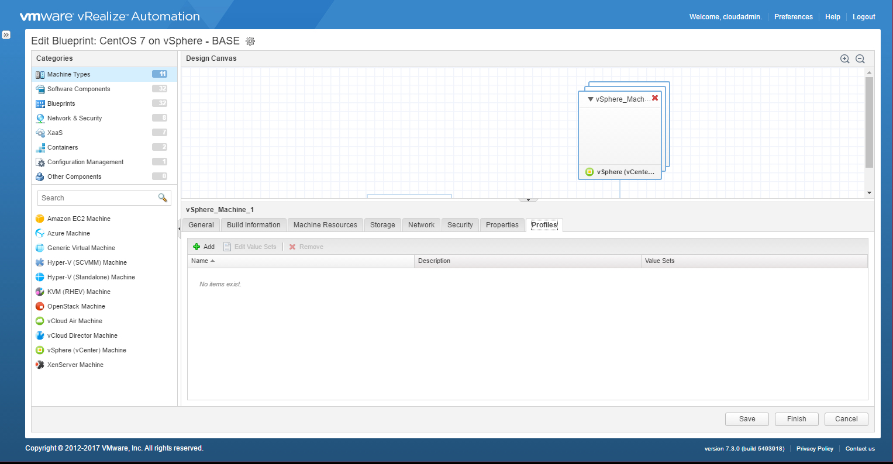The width and height of the screenshot is (893, 464).
Task: Click the zoom out magnifier icon
Action: [860, 59]
